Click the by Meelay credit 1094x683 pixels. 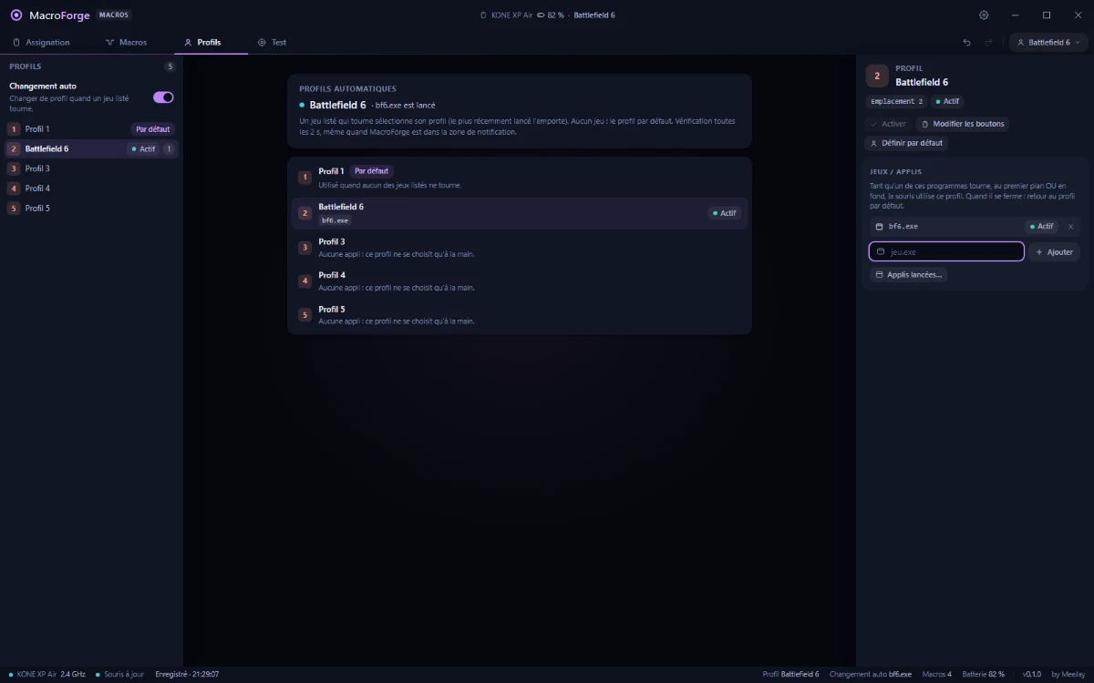(x=1068, y=674)
